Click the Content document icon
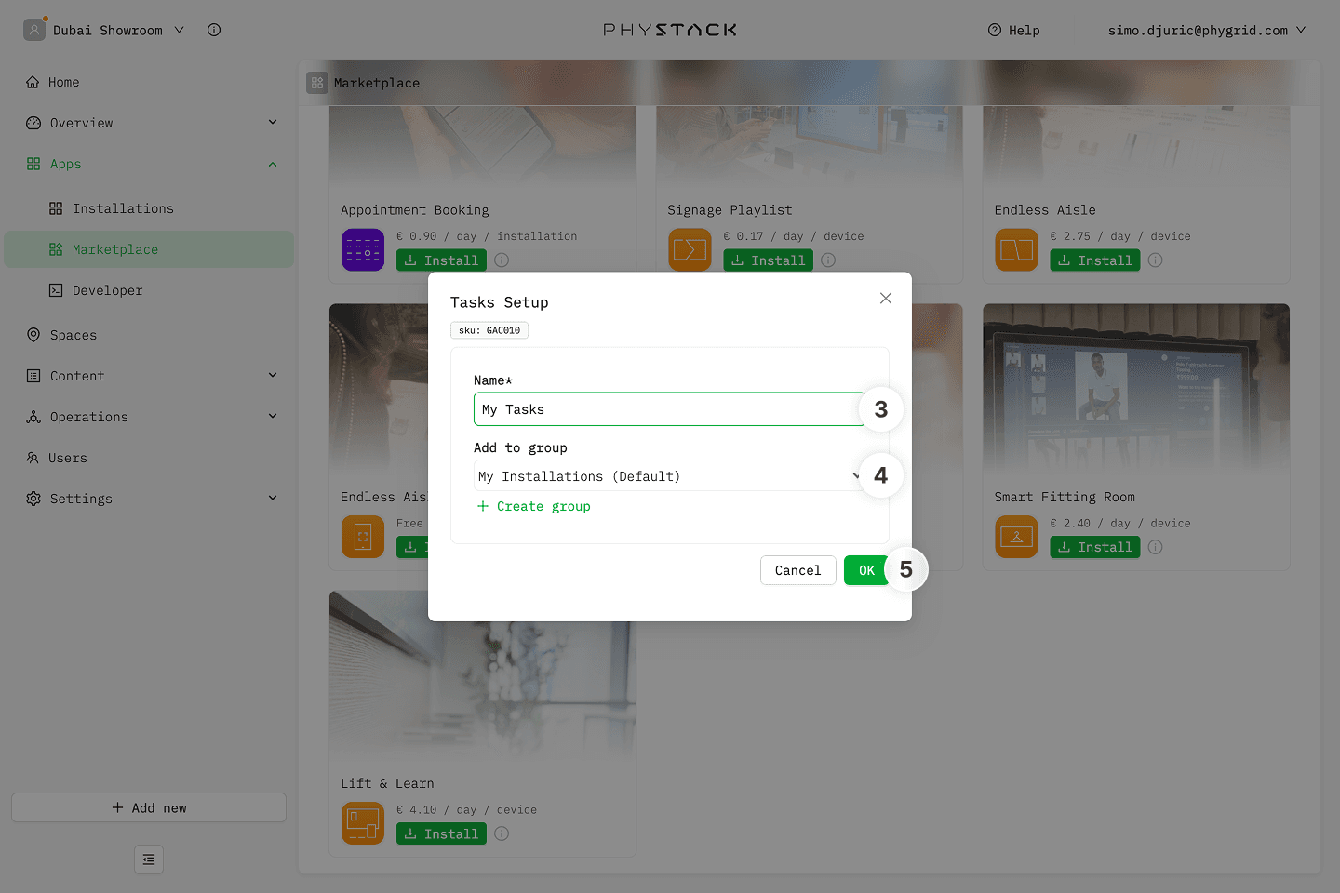 pos(33,376)
